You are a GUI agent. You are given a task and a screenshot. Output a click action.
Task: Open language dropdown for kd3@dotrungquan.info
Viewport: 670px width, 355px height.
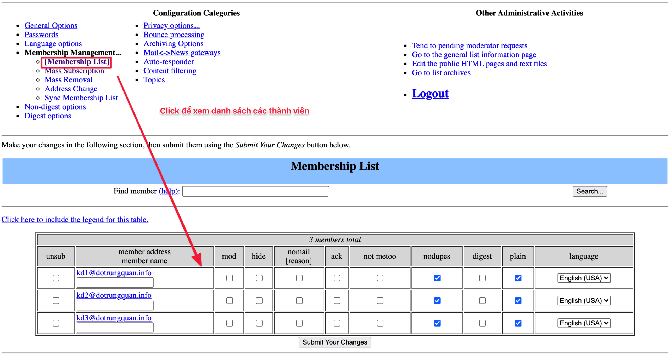[584, 323]
